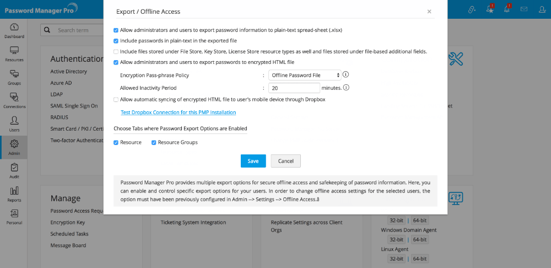The height and width of the screenshot is (268, 551).
Task: Toggle export to plain-text spreadsheet (.xlsx) checkbox
Action: 116,30
